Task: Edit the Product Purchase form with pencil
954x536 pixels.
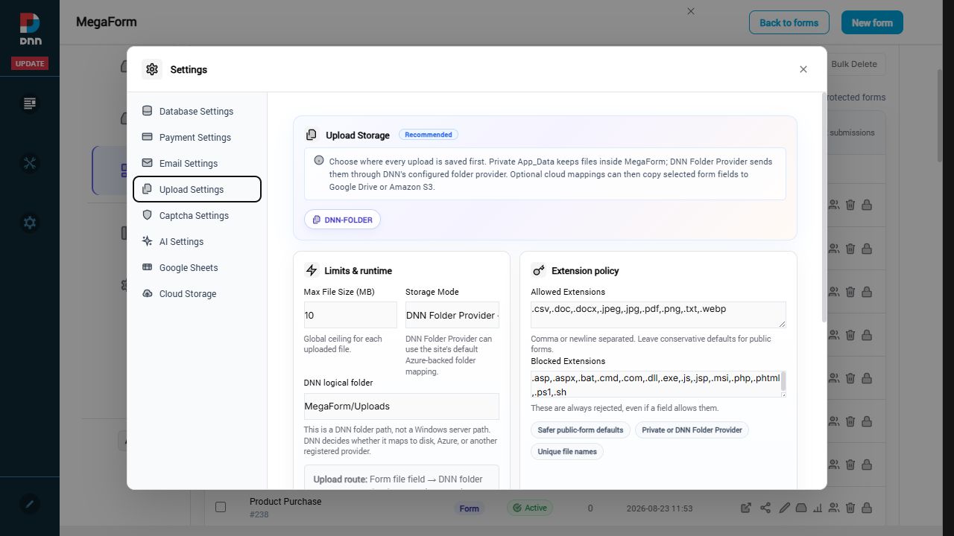Action: (784, 508)
